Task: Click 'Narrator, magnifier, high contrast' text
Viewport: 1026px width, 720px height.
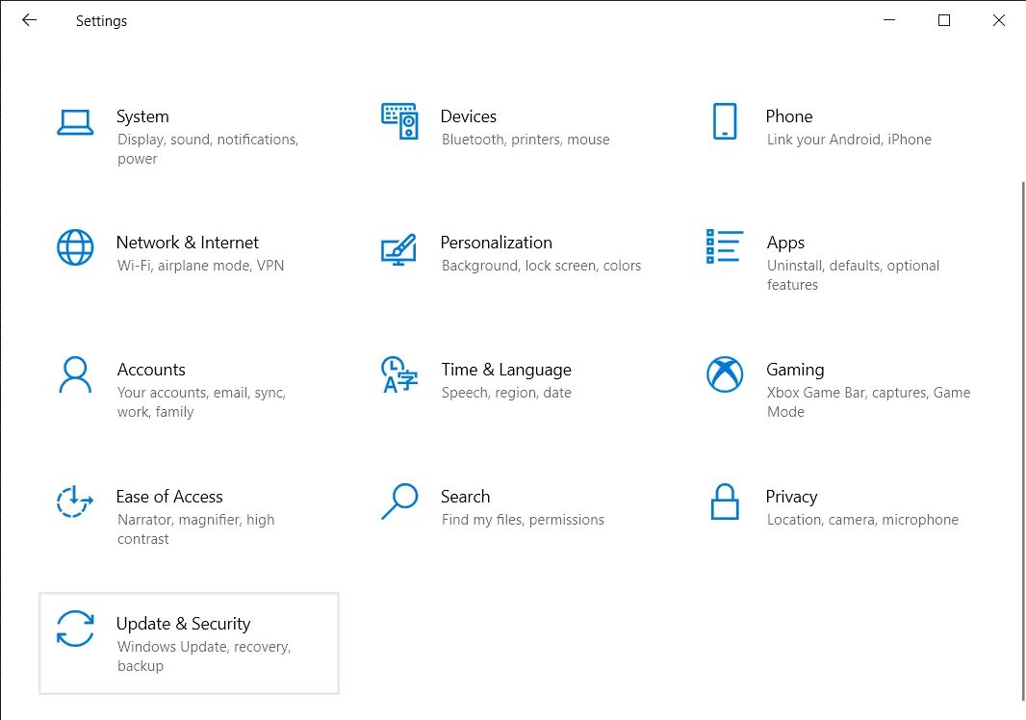Action: pos(195,528)
